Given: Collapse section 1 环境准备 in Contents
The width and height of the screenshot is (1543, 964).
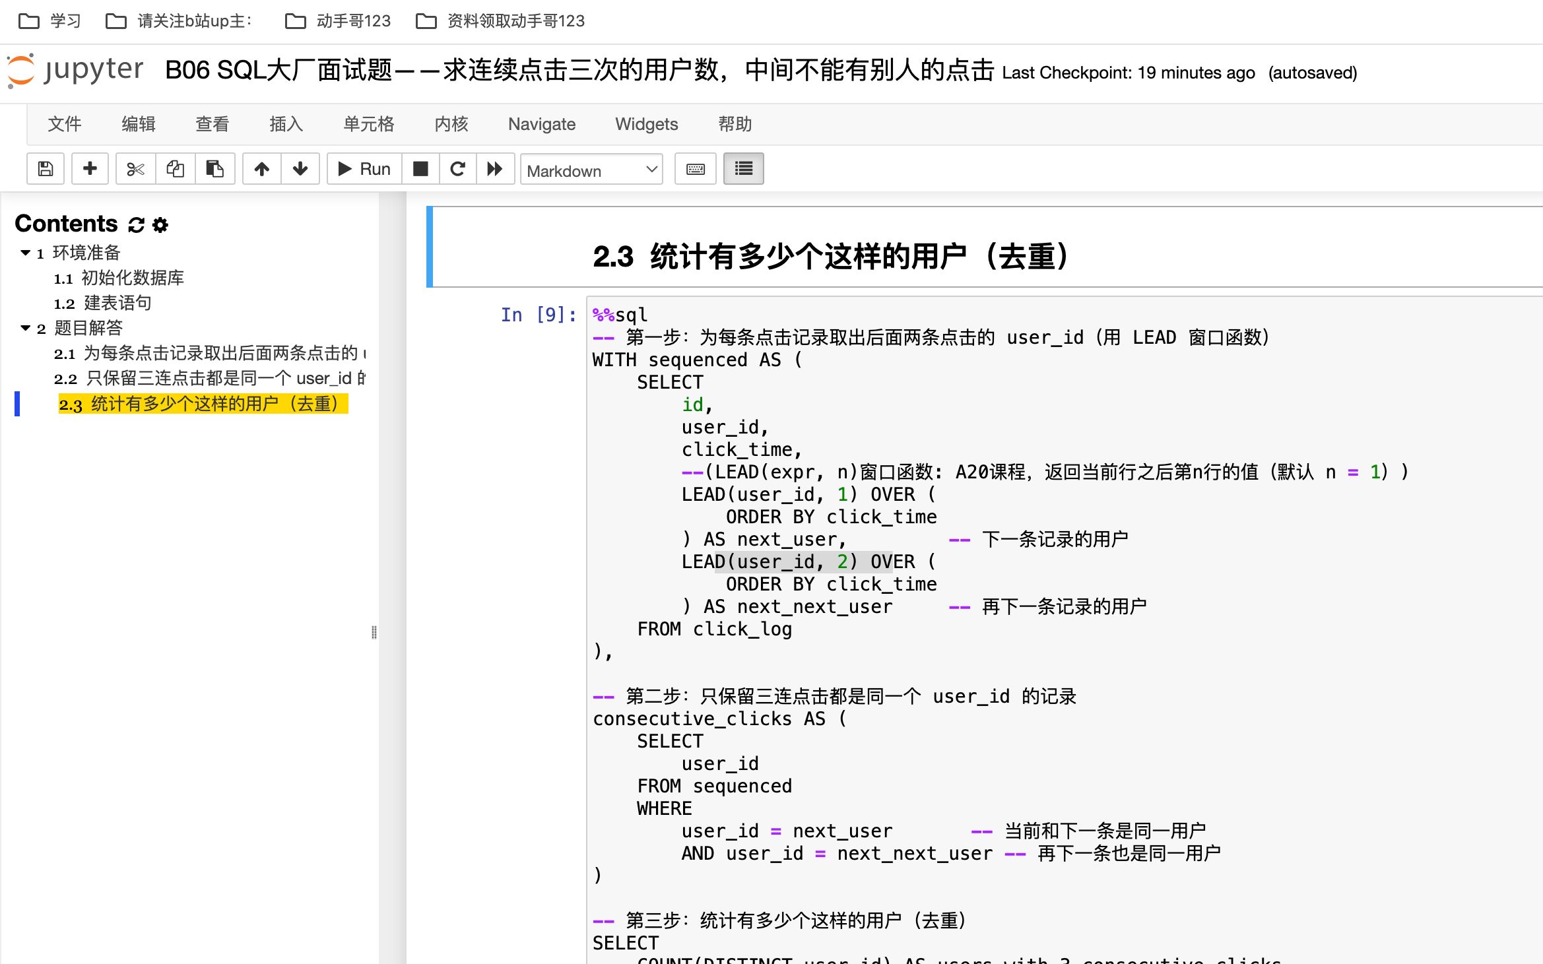Looking at the screenshot, I should pyautogui.click(x=24, y=253).
